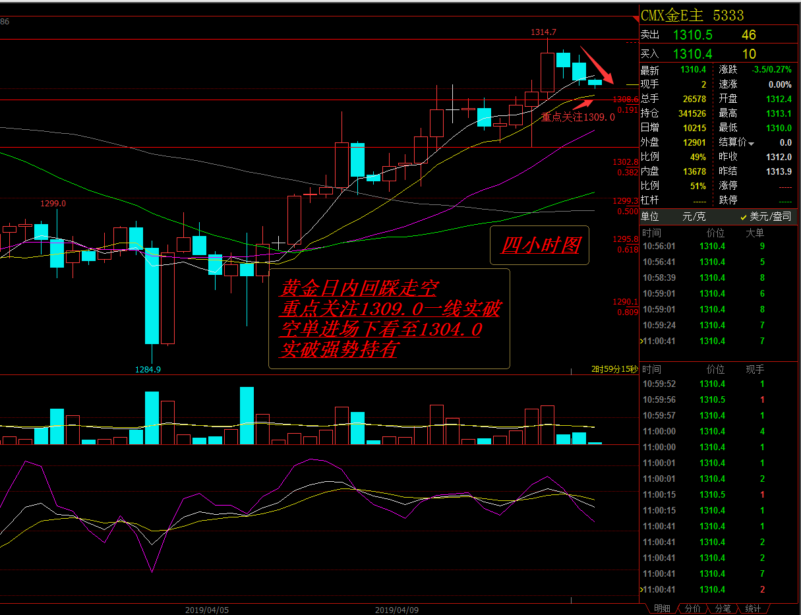Image resolution: width=801 pixels, height=615 pixels.
Task: Select the 10:56:41 large-order row
Action: point(719,262)
